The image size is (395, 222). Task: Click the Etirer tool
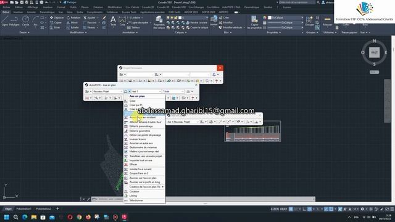(x=55, y=27)
